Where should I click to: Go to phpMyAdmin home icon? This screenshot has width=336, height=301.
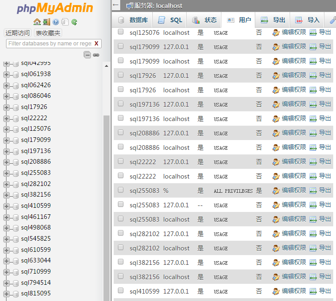coord(37,22)
